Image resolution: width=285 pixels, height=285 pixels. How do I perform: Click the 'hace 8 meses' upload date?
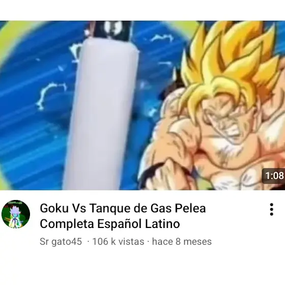click(x=182, y=242)
